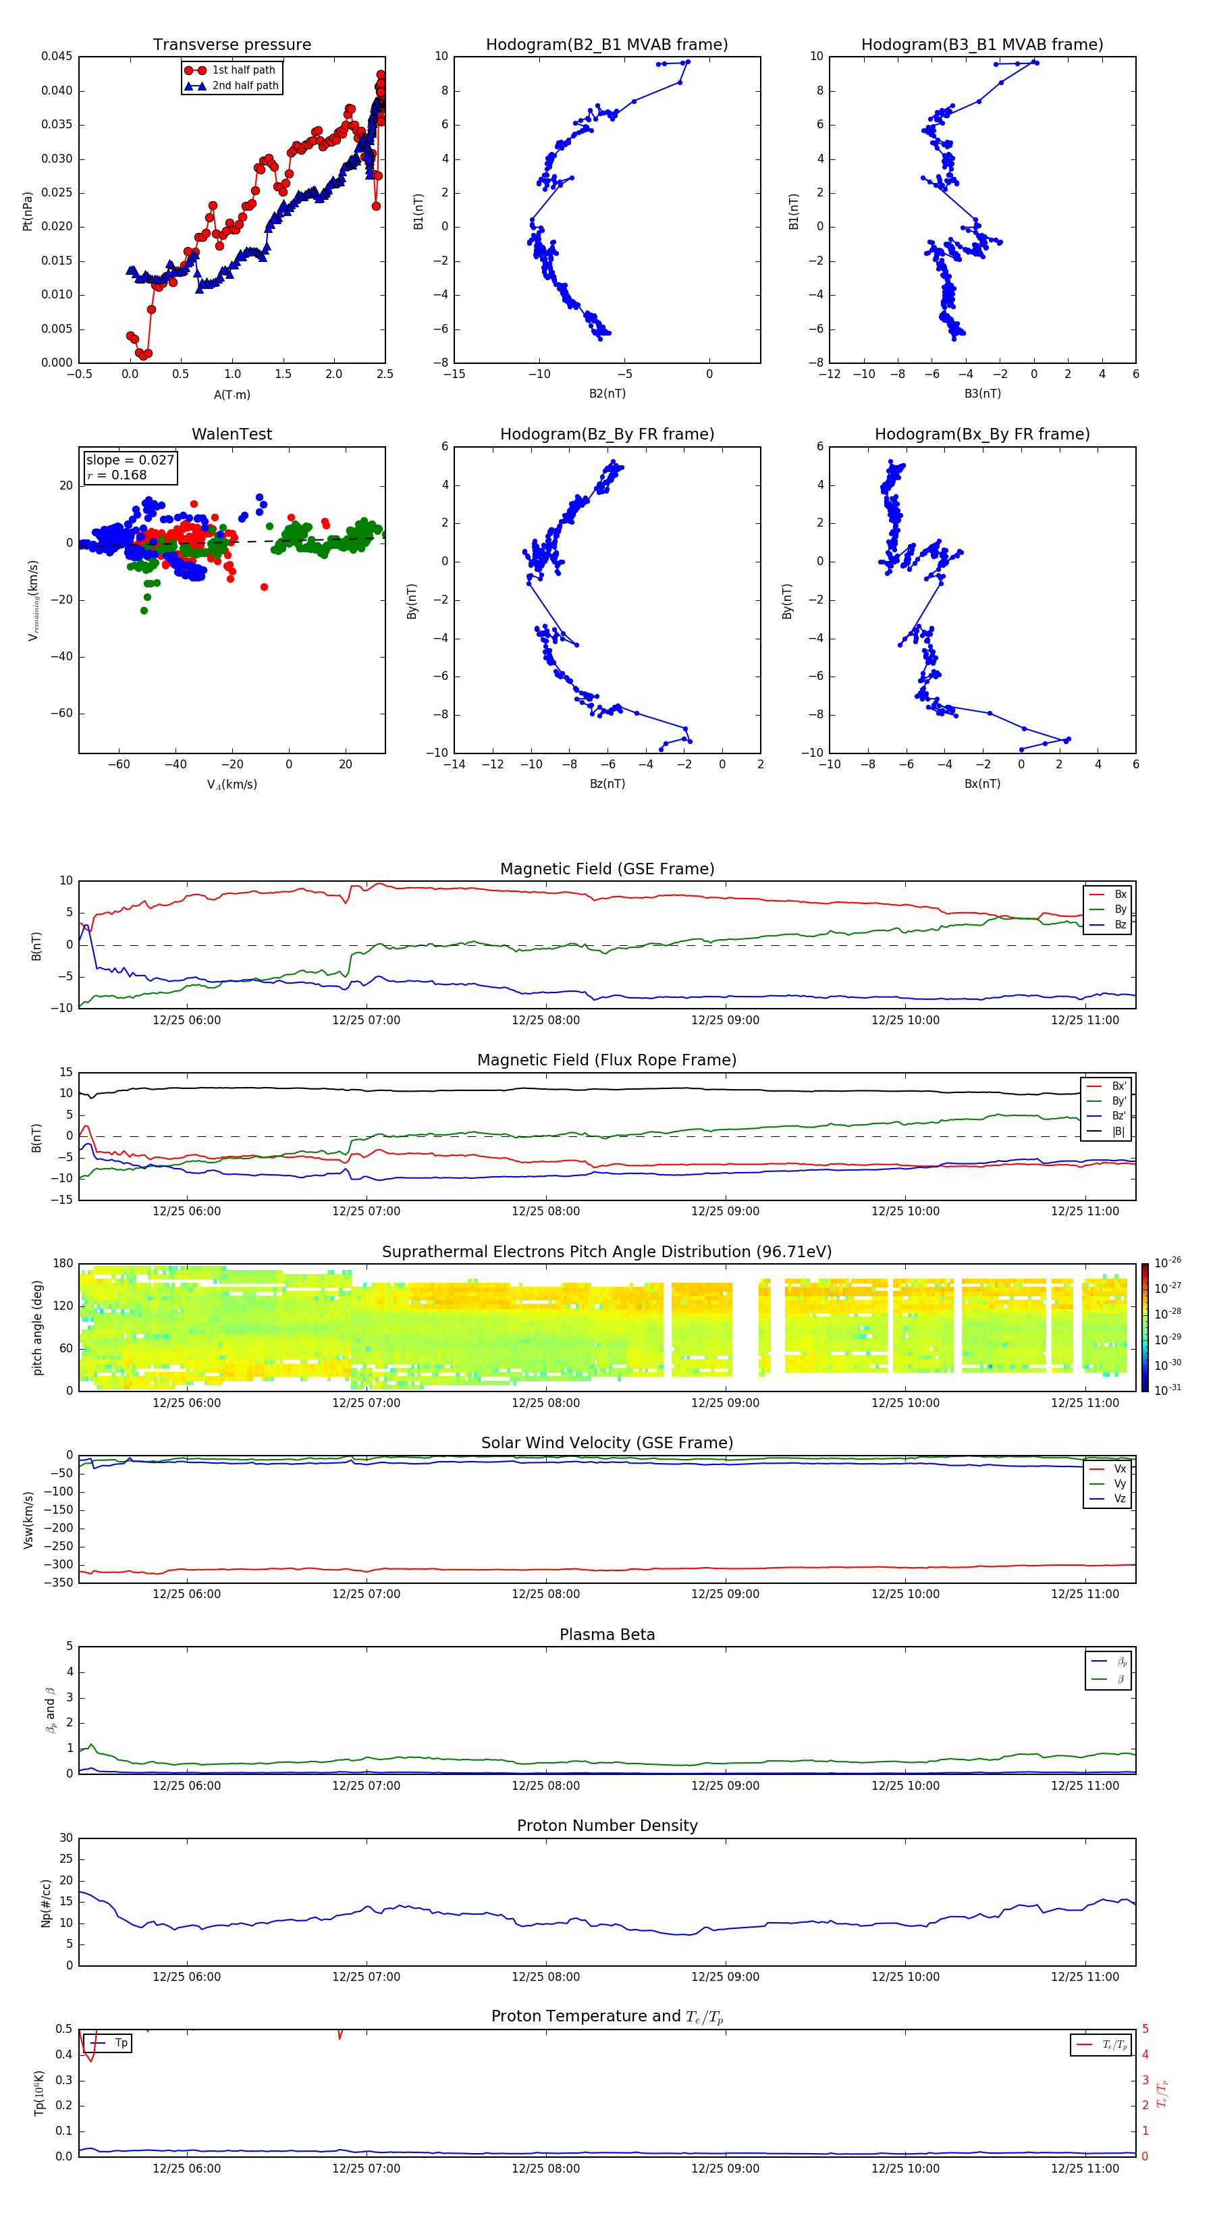Image resolution: width=1215 pixels, height=2228 pixels.
Task: Click the "B3(nT)" x-axis label
Action: click(982, 394)
